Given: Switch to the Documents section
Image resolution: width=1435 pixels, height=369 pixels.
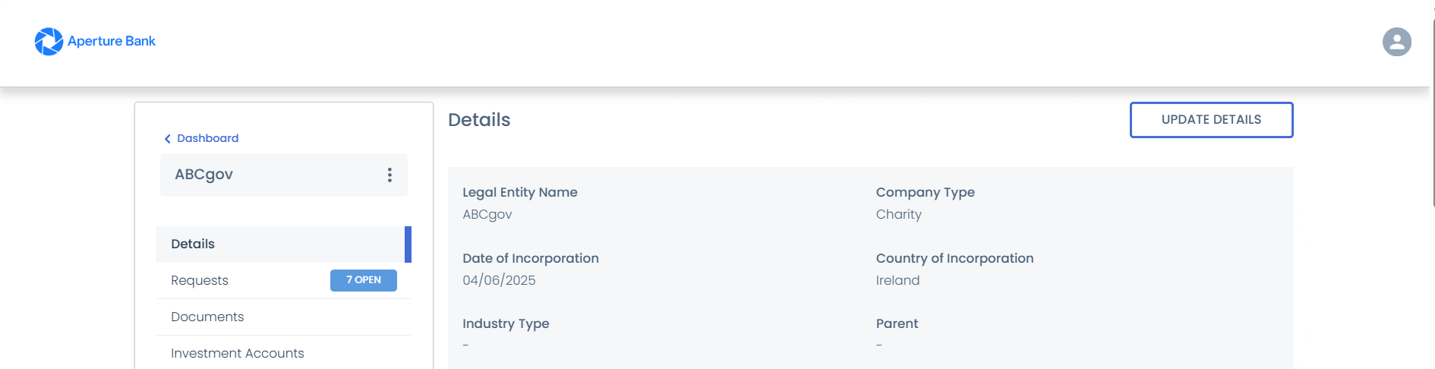Looking at the screenshot, I should point(207,317).
